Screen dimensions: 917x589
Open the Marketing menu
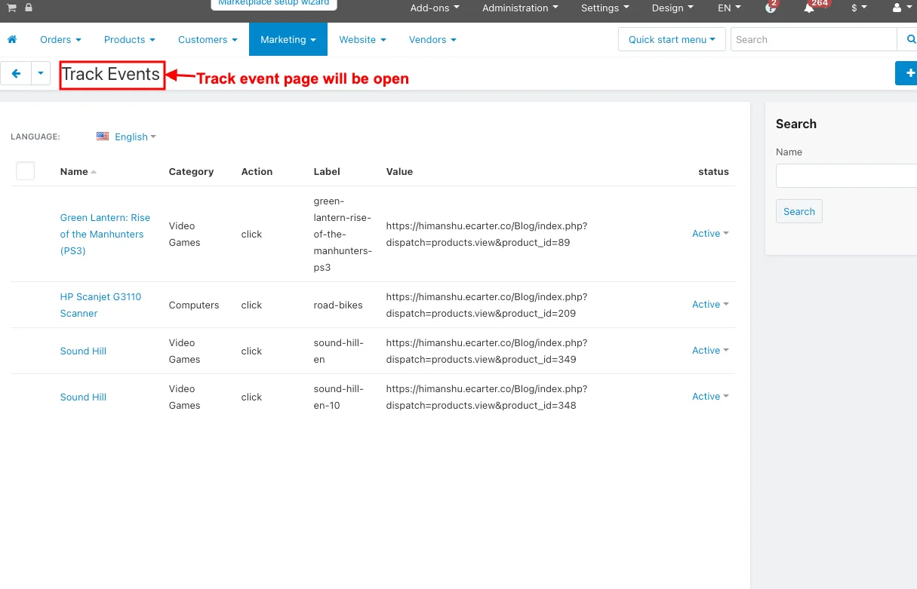click(288, 39)
